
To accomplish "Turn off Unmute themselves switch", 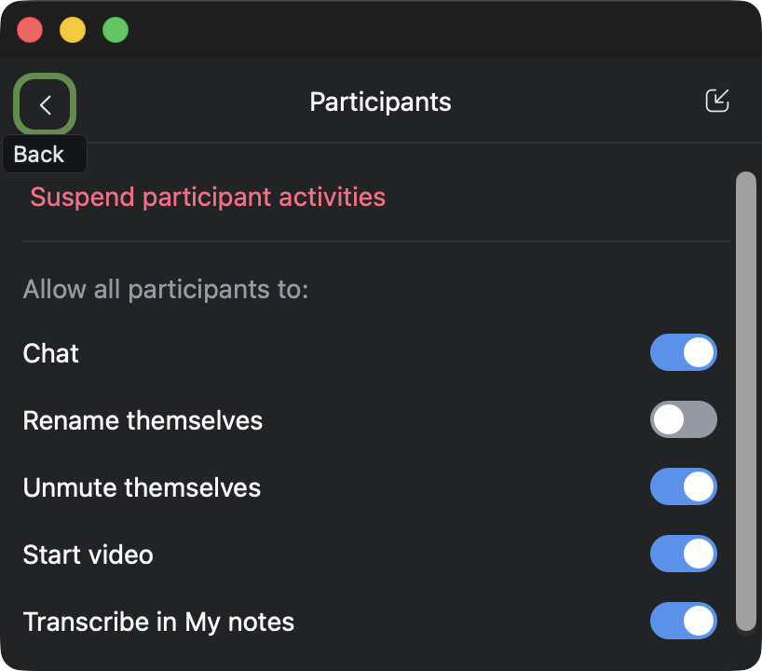I will pos(683,487).
